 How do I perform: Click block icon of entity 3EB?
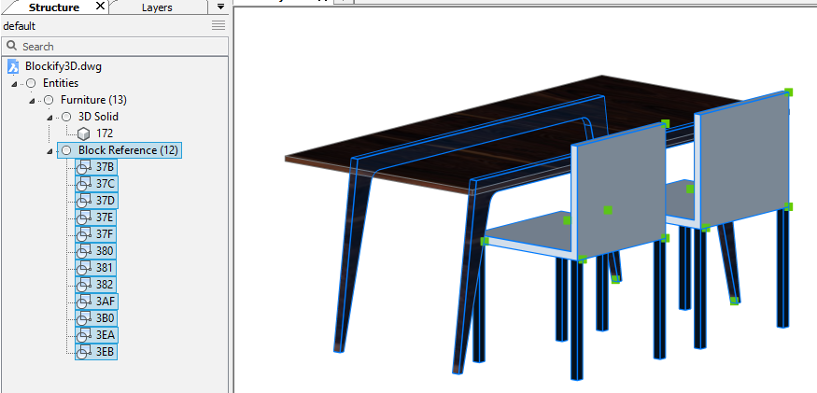coord(83,352)
